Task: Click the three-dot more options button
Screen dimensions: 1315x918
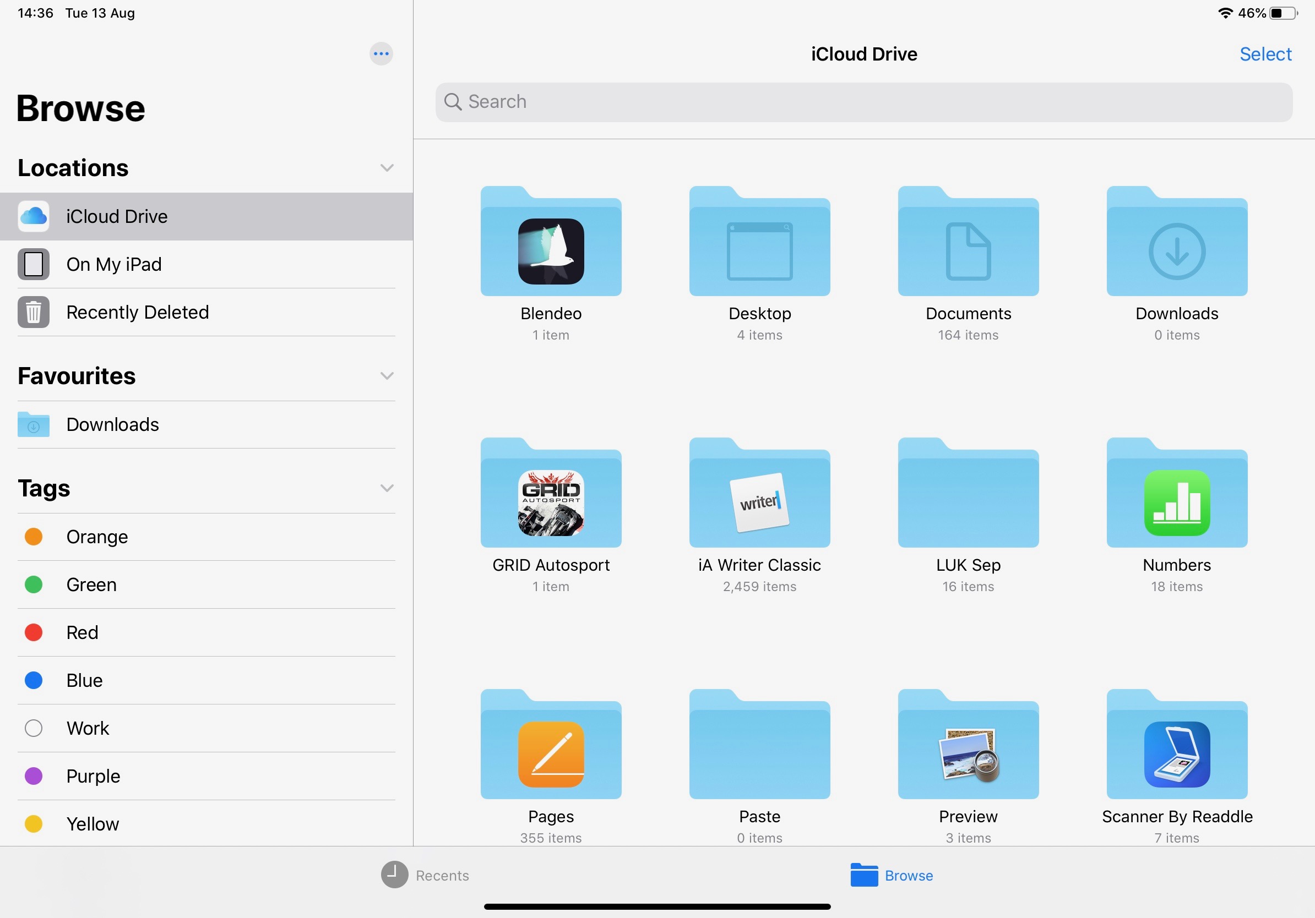Action: coord(381,54)
